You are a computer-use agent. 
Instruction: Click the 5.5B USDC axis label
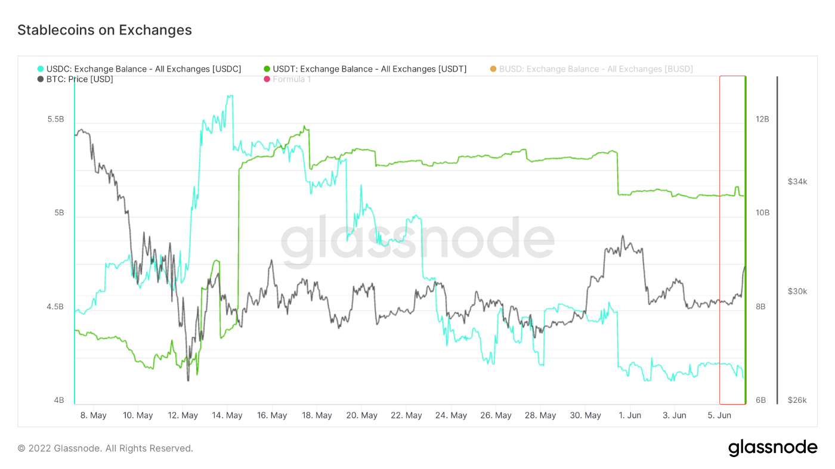[x=55, y=119]
